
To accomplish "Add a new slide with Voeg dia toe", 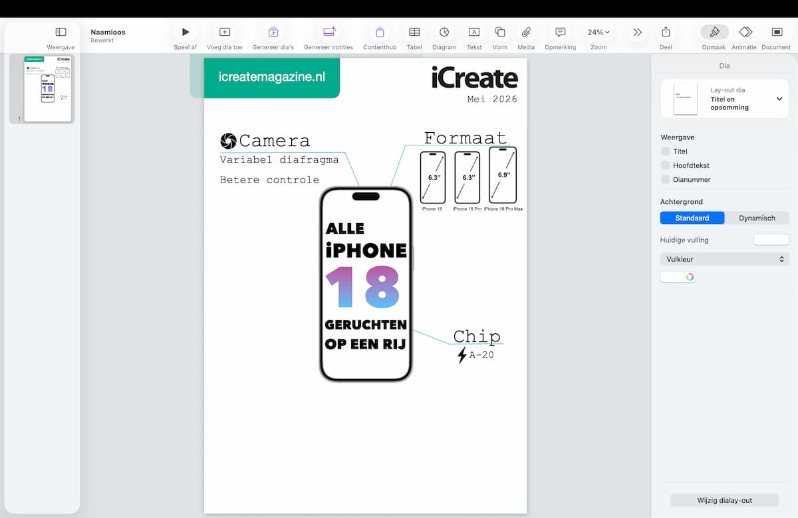I will [225, 32].
